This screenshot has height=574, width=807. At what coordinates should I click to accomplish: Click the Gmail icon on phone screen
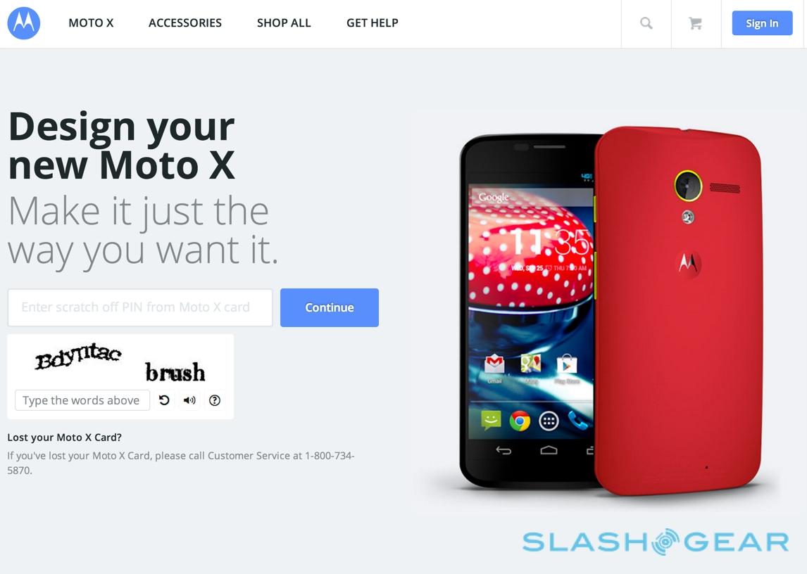click(x=494, y=364)
